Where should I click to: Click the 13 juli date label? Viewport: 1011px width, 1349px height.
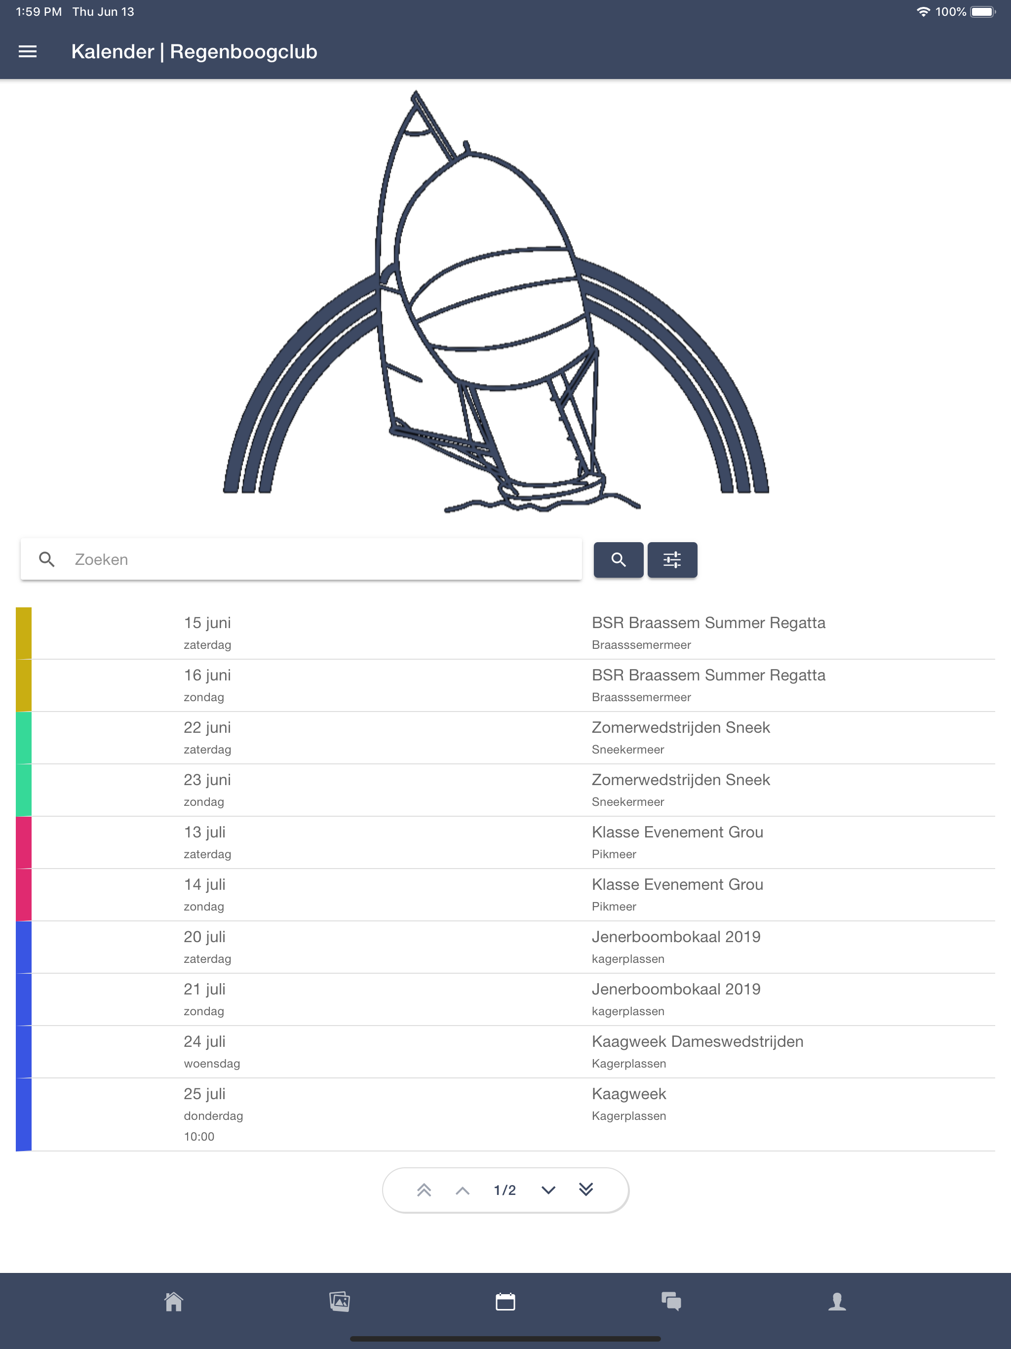coord(205,833)
